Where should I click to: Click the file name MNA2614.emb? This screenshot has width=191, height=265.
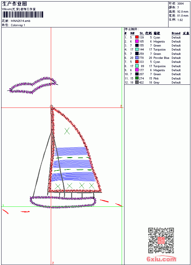point(21,21)
